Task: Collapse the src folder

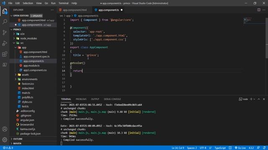Action: 14,43
